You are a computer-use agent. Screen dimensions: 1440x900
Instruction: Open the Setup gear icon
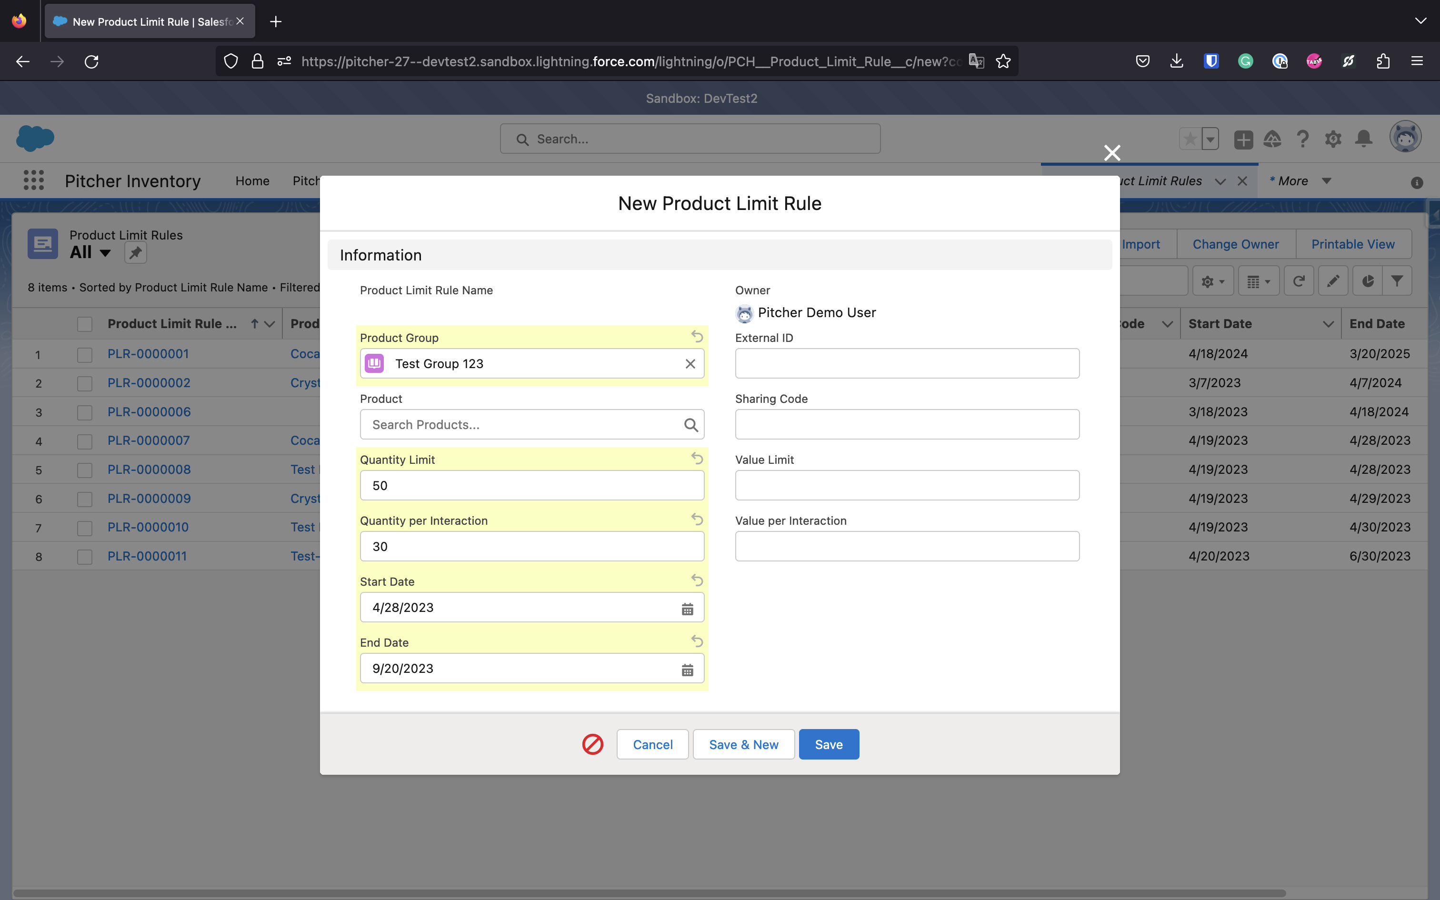pos(1333,139)
